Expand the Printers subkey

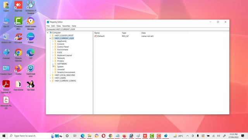click(x=53, y=61)
